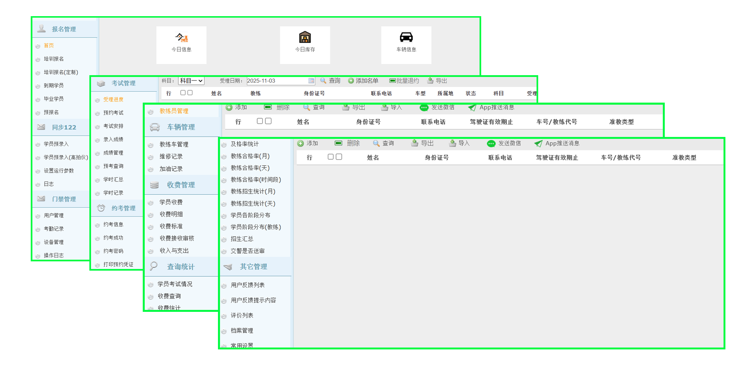Click 导出 in the 车辆管理 panel toolbar
Image resolution: width=742 pixels, height=368 pixels.
point(353,107)
